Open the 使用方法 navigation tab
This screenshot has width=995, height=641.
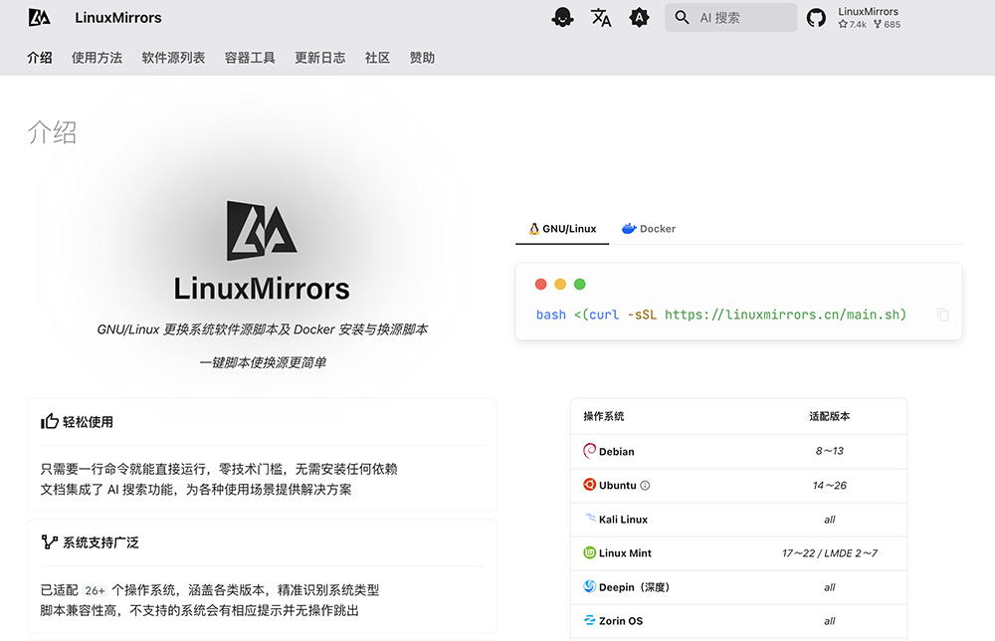[98, 58]
